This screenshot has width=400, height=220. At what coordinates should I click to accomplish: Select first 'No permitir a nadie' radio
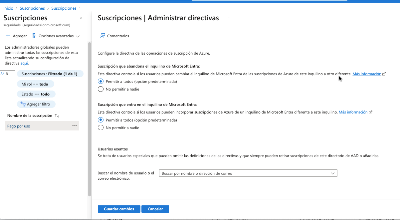pos(100,89)
